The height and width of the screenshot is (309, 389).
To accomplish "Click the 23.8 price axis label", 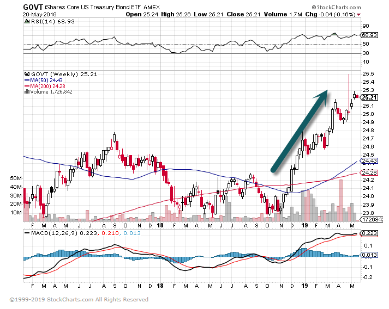I will click(368, 213).
